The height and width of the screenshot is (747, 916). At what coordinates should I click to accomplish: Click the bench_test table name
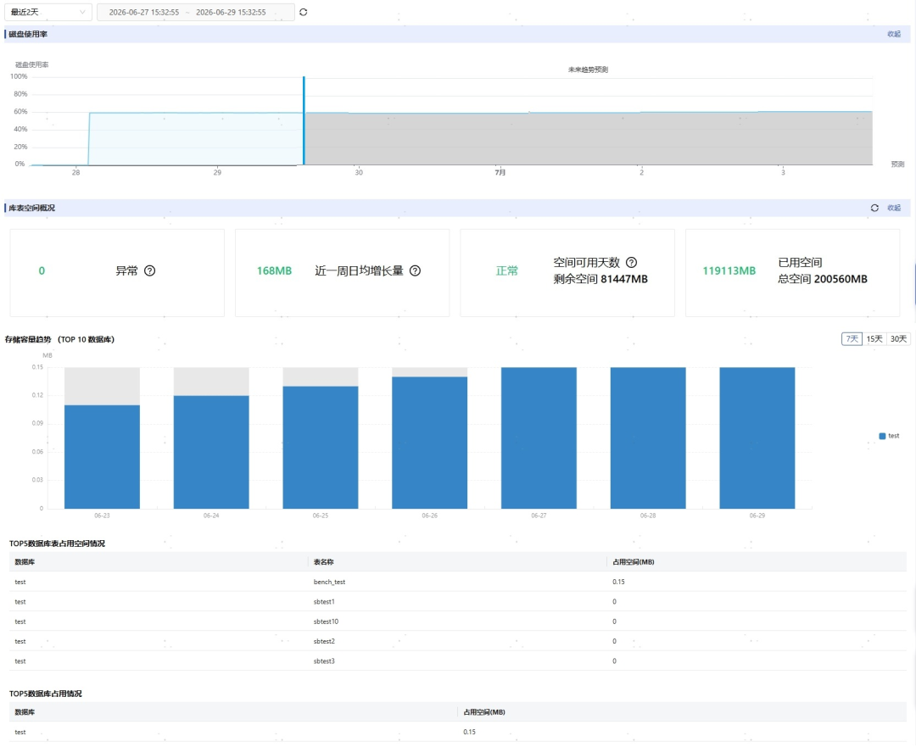coord(329,582)
